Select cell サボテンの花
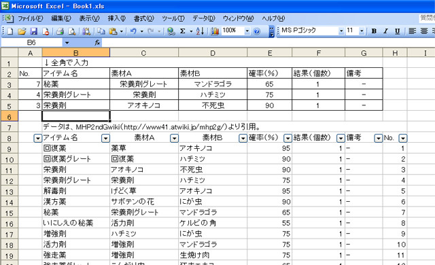This screenshot has width=435, height=265. pyautogui.click(x=144, y=202)
